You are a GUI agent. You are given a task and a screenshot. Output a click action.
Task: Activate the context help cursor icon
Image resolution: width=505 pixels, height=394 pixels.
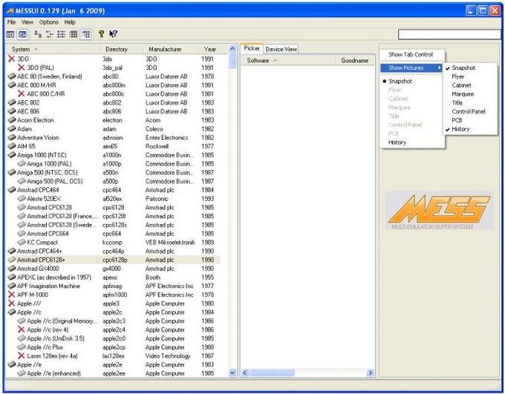(x=113, y=34)
